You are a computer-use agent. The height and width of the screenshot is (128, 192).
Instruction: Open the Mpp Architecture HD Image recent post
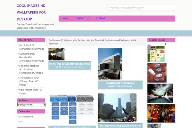tap(31, 92)
